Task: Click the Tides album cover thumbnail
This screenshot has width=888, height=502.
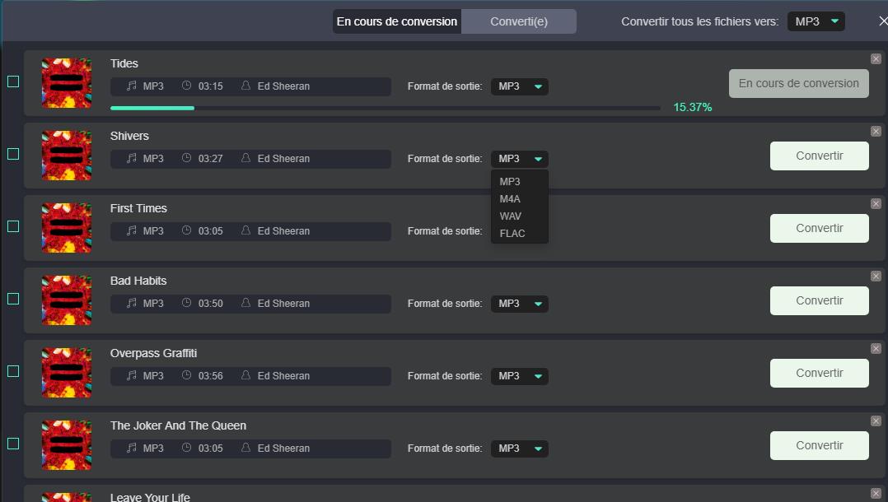Action: pyautogui.click(x=67, y=82)
